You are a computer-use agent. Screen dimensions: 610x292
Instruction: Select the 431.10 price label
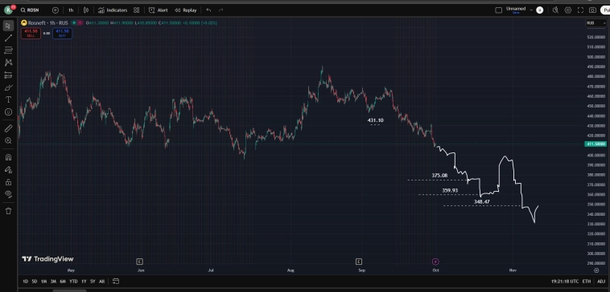point(375,120)
